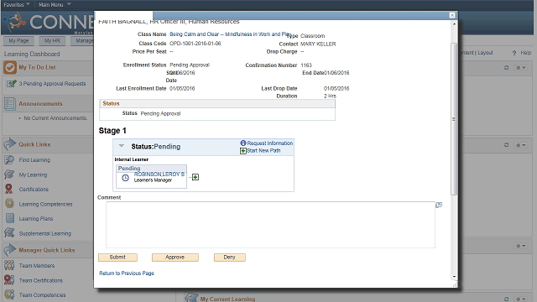Open the My Learning link
The width and height of the screenshot is (537, 302).
[33, 174]
